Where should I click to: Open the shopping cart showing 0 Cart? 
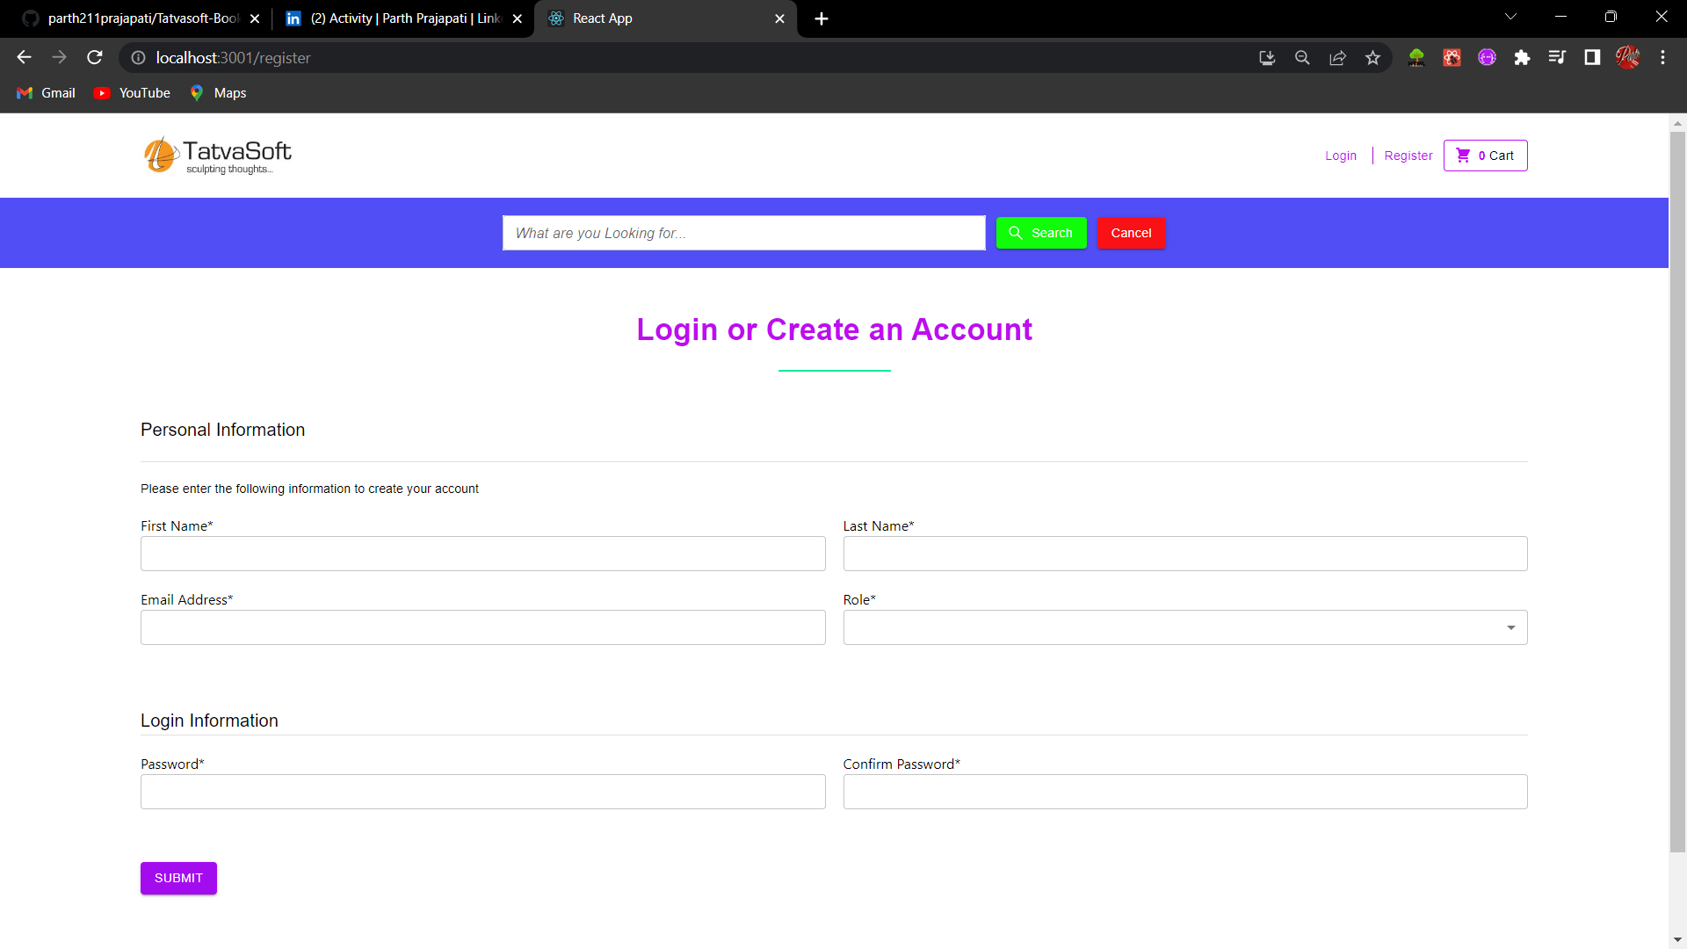[1485, 156]
